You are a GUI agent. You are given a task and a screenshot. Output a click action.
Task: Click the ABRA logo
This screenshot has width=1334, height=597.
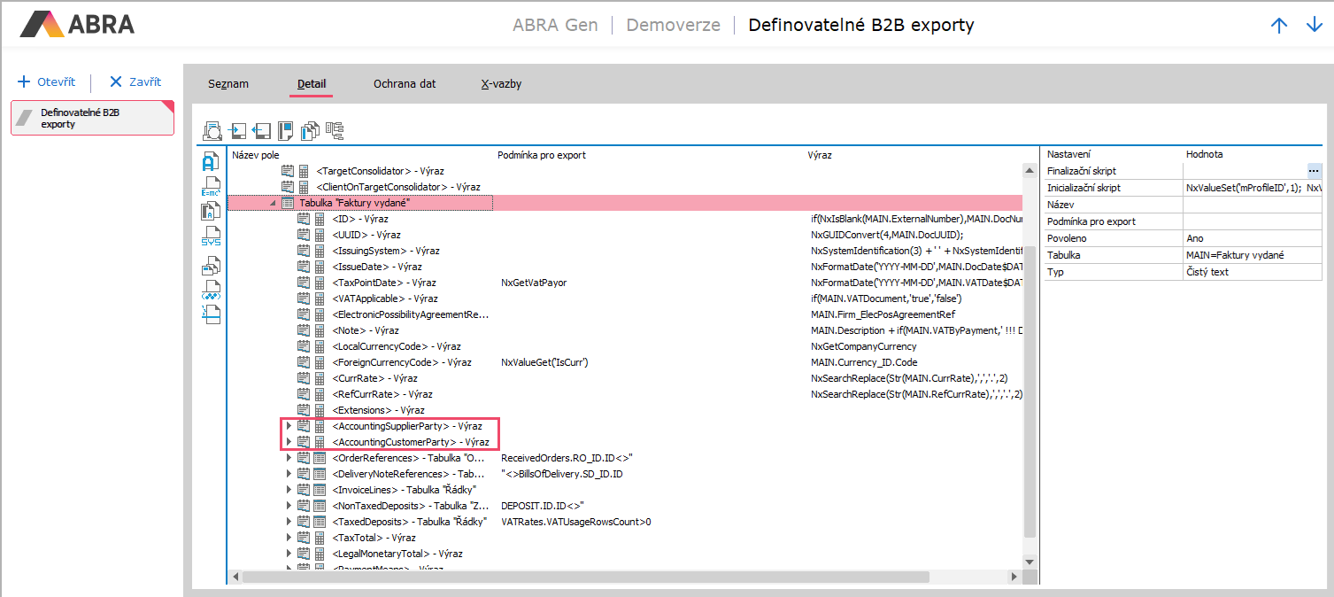coord(77,24)
